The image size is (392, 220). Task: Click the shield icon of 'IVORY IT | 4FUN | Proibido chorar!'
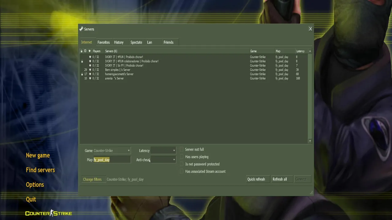tap(90, 57)
